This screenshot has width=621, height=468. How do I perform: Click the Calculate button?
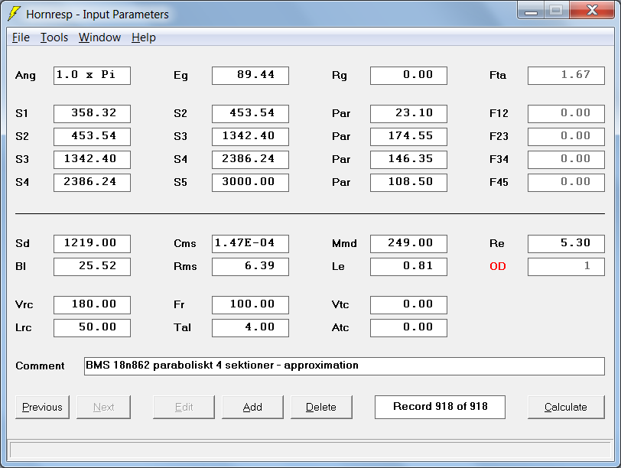point(566,407)
